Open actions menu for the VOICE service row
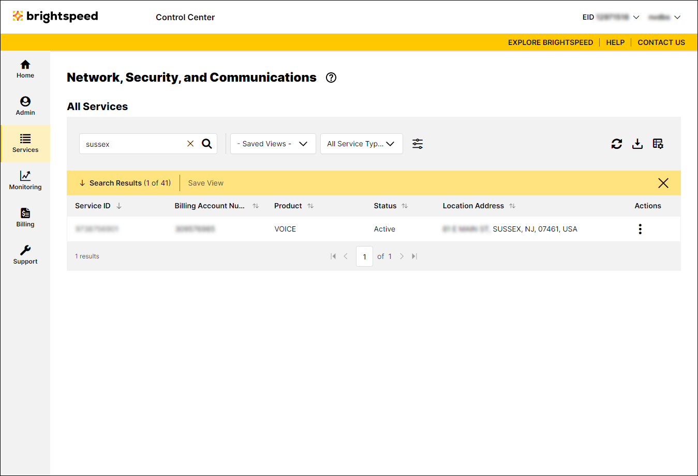Image resolution: width=698 pixels, height=476 pixels. click(x=640, y=229)
